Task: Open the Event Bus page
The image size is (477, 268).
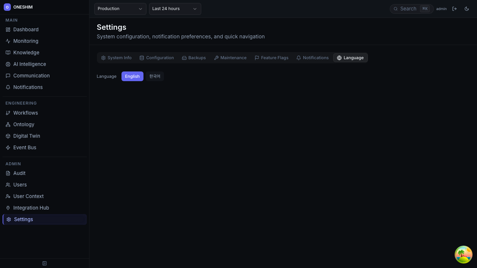Action: (x=25, y=147)
